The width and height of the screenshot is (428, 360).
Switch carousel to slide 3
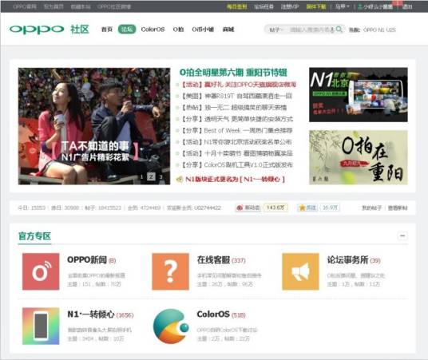point(160,177)
